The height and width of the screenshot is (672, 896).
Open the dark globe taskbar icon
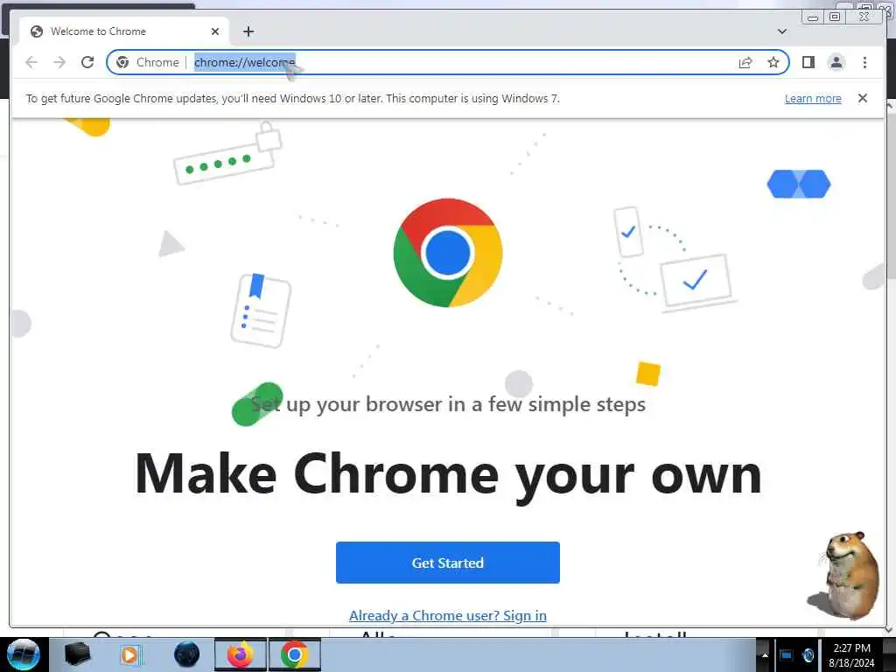pyautogui.click(x=186, y=654)
